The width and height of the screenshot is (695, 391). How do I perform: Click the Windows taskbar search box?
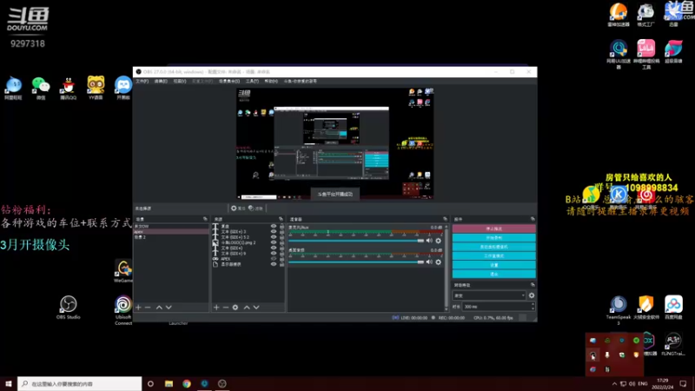coord(80,383)
